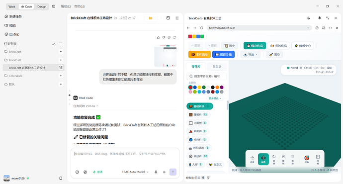The height and width of the screenshot is (184, 343).
Task: Open the TRAE Auto Model selector
Action: click(135, 172)
